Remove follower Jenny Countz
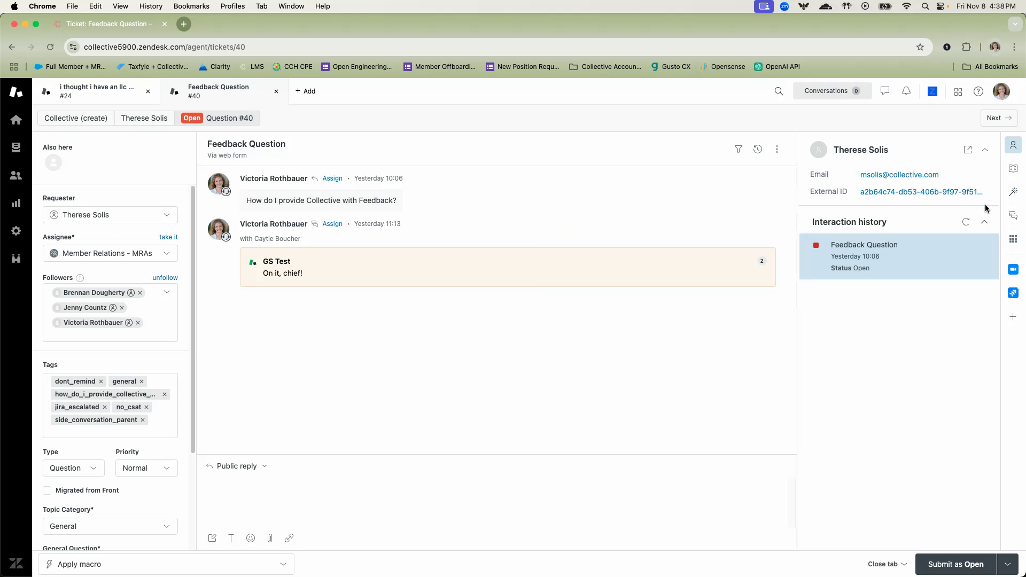 click(x=122, y=308)
